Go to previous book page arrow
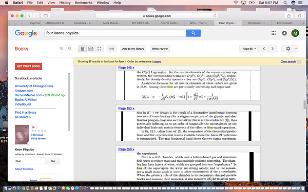308x192 pixels. (264, 49)
